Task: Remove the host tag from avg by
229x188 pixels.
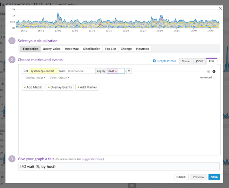Action: pos(116,71)
